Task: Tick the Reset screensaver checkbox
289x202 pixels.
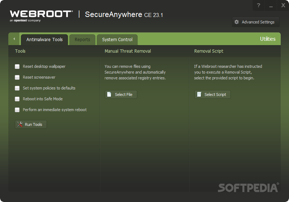Action: (x=17, y=77)
